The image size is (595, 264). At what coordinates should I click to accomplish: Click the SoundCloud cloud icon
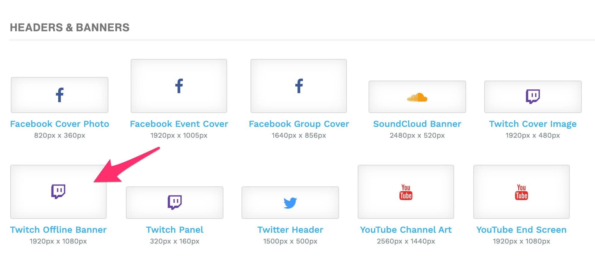click(x=417, y=97)
